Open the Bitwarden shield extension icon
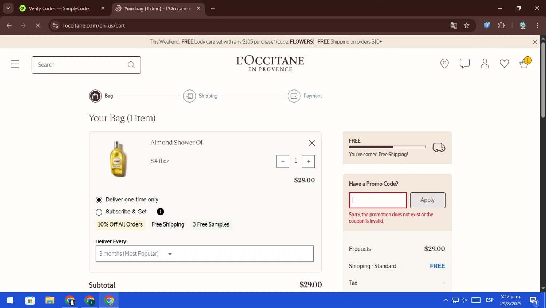546x308 pixels. click(x=487, y=25)
